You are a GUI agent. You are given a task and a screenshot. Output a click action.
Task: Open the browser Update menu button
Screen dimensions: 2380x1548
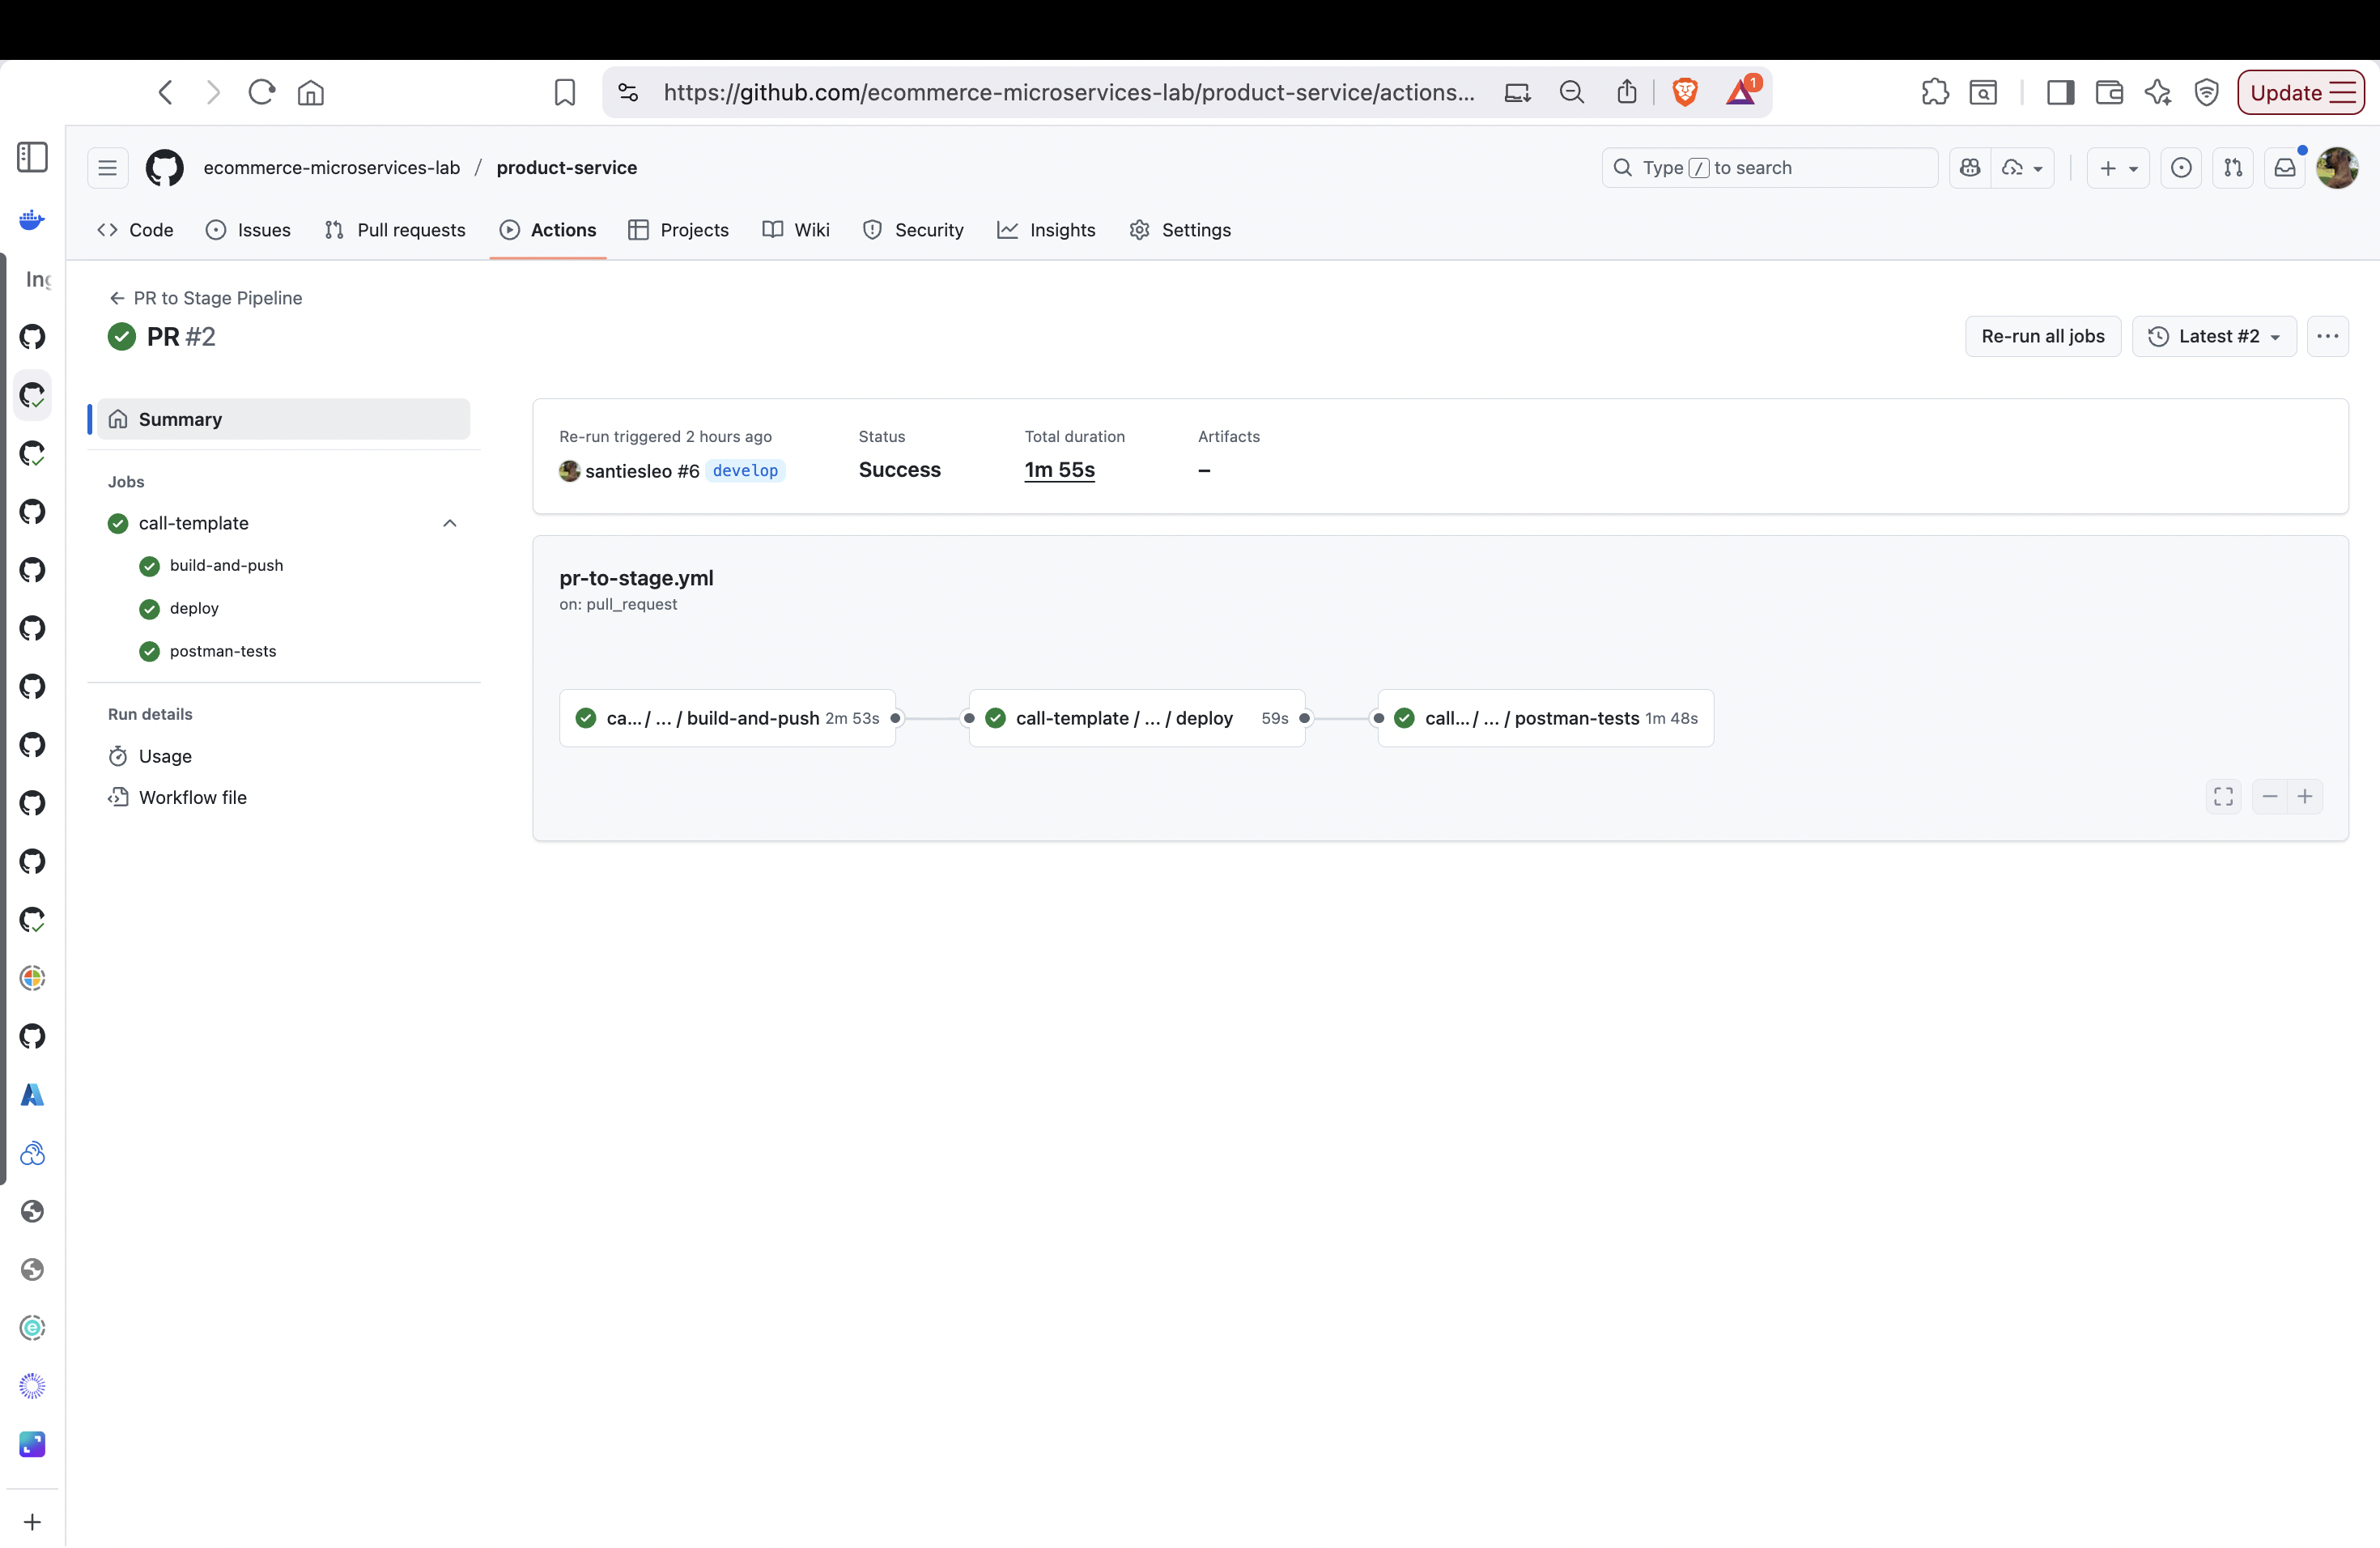[x=2301, y=92]
